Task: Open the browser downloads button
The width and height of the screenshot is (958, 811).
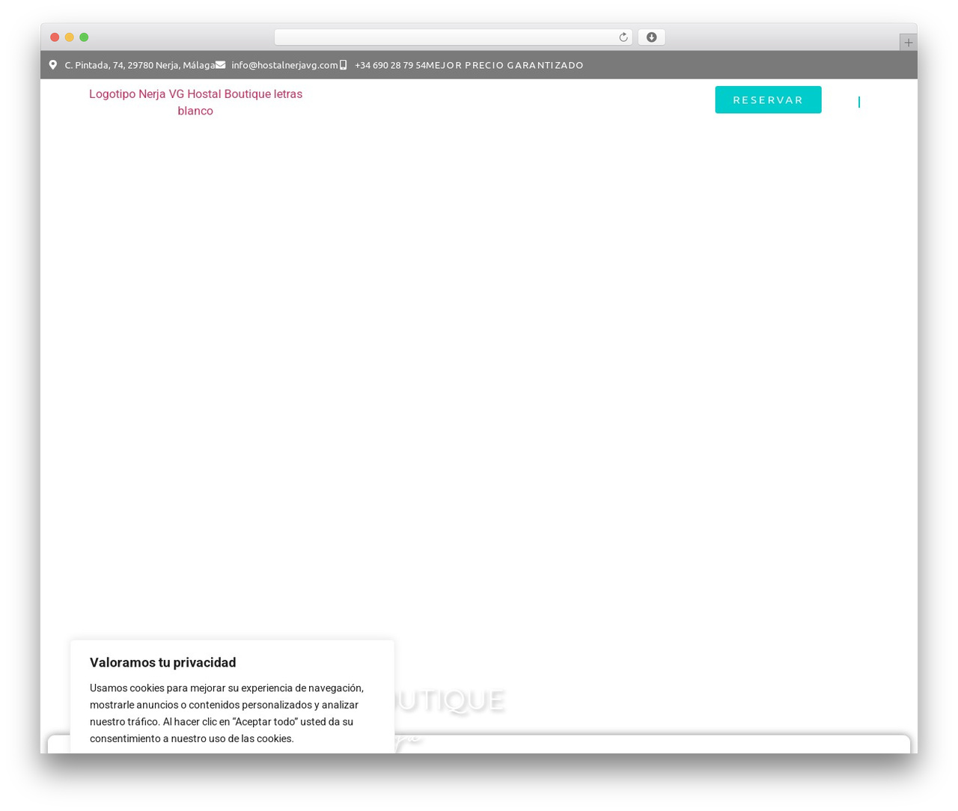Action: pos(651,37)
